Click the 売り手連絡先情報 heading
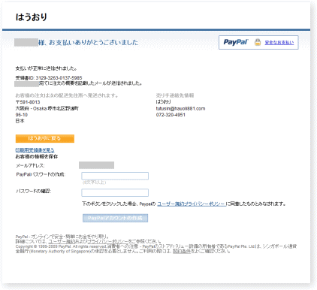This screenshot has width=317, height=290. (175, 95)
